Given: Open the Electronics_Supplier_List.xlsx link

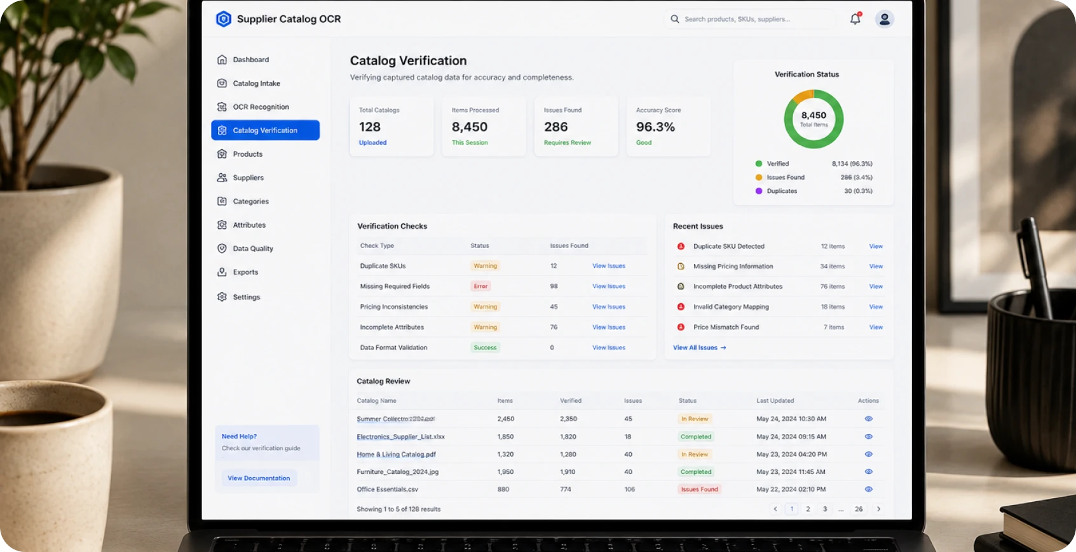Looking at the screenshot, I should pos(400,437).
